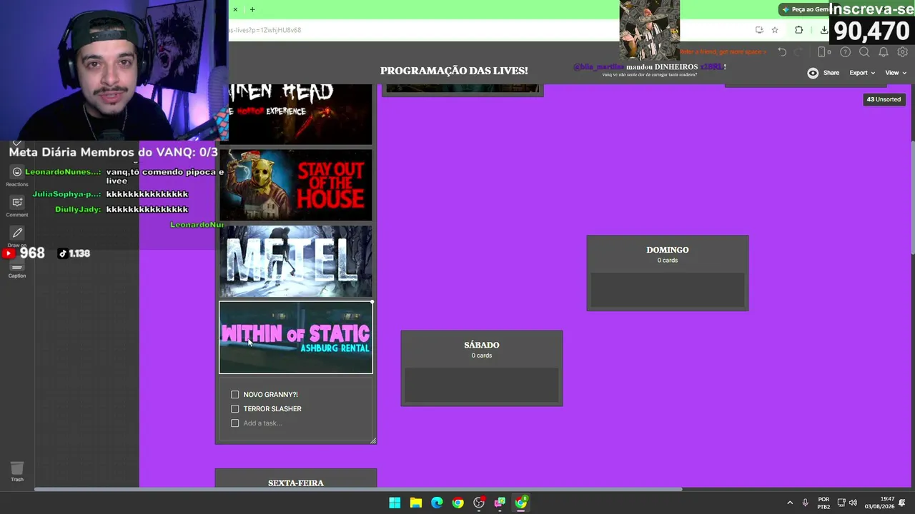Image resolution: width=915 pixels, height=514 pixels.
Task: Open the first Google Chrome taskbar icon
Action: (x=458, y=503)
